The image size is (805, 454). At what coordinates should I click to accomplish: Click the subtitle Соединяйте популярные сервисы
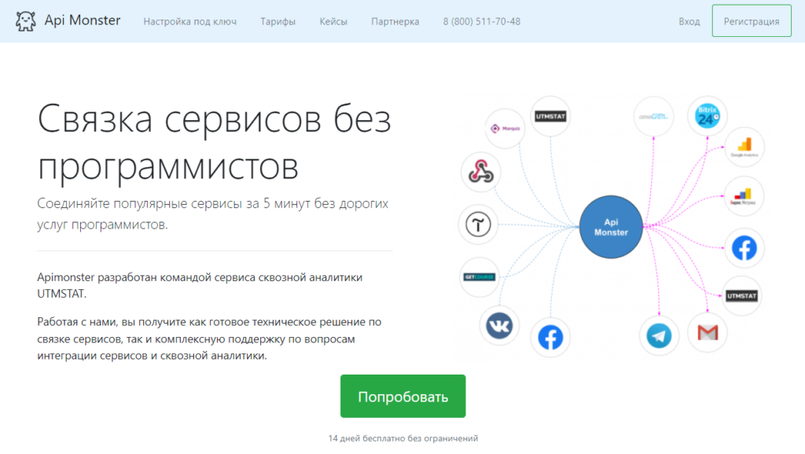point(212,214)
